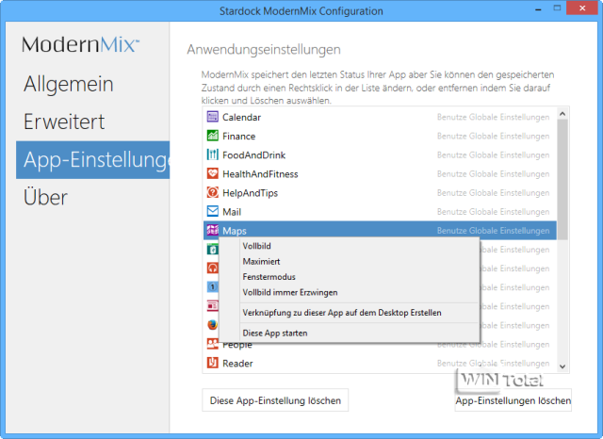Select the Calendar entry text
Image resolution: width=603 pixels, height=439 pixels.
coord(241,117)
